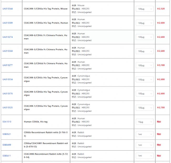Click catalog number S0A1010
Image resolution: width=171 pixels, height=163 pixels.
(7, 122)
